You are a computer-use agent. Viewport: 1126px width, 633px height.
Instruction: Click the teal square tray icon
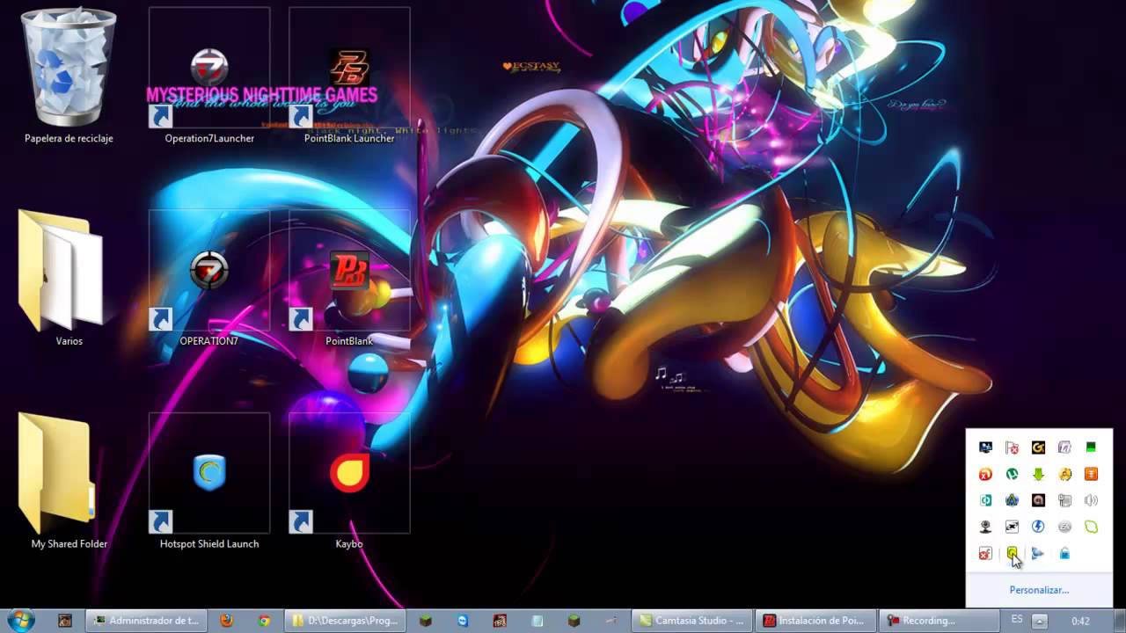tap(985, 500)
